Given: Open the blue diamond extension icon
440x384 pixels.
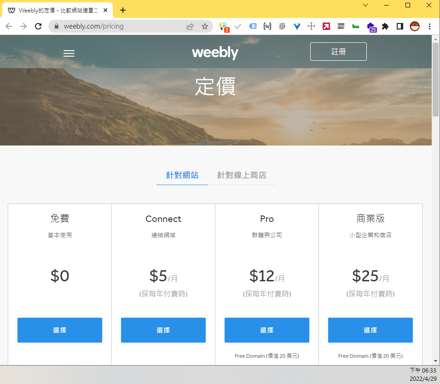Looking at the screenshot, I should (x=297, y=26).
